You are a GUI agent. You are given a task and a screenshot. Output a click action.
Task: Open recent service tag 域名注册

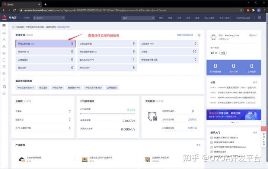43,87
